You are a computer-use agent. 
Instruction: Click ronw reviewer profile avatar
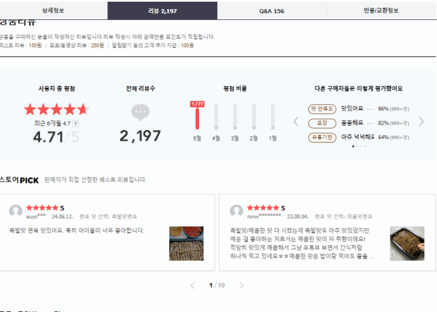click(x=237, y=211)
